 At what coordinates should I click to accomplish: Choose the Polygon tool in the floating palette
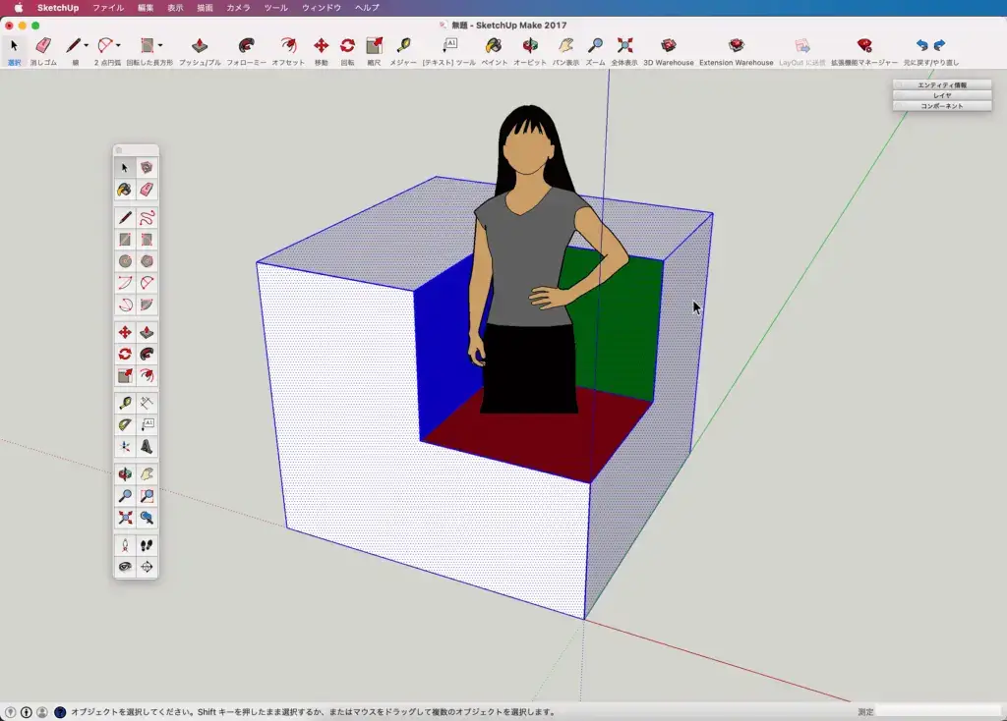[147, 261]
